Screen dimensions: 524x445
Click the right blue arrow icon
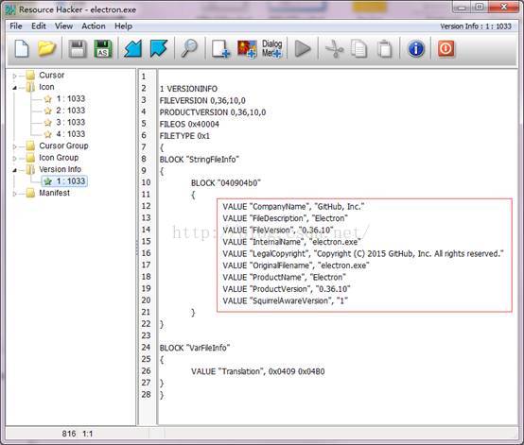(158, 49)
